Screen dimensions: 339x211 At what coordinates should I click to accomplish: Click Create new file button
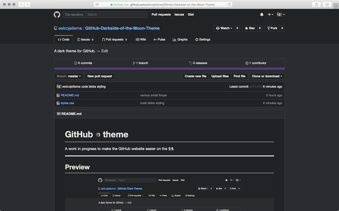tap(196, 76)
